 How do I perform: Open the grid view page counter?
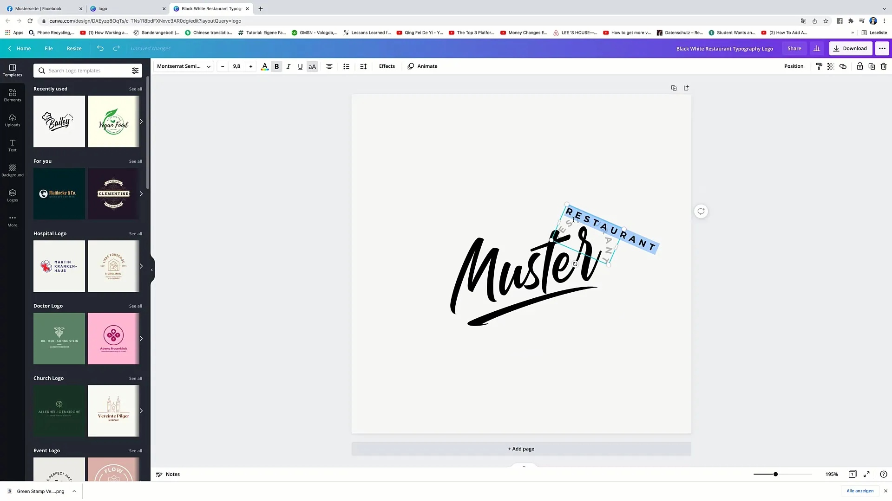852,474
